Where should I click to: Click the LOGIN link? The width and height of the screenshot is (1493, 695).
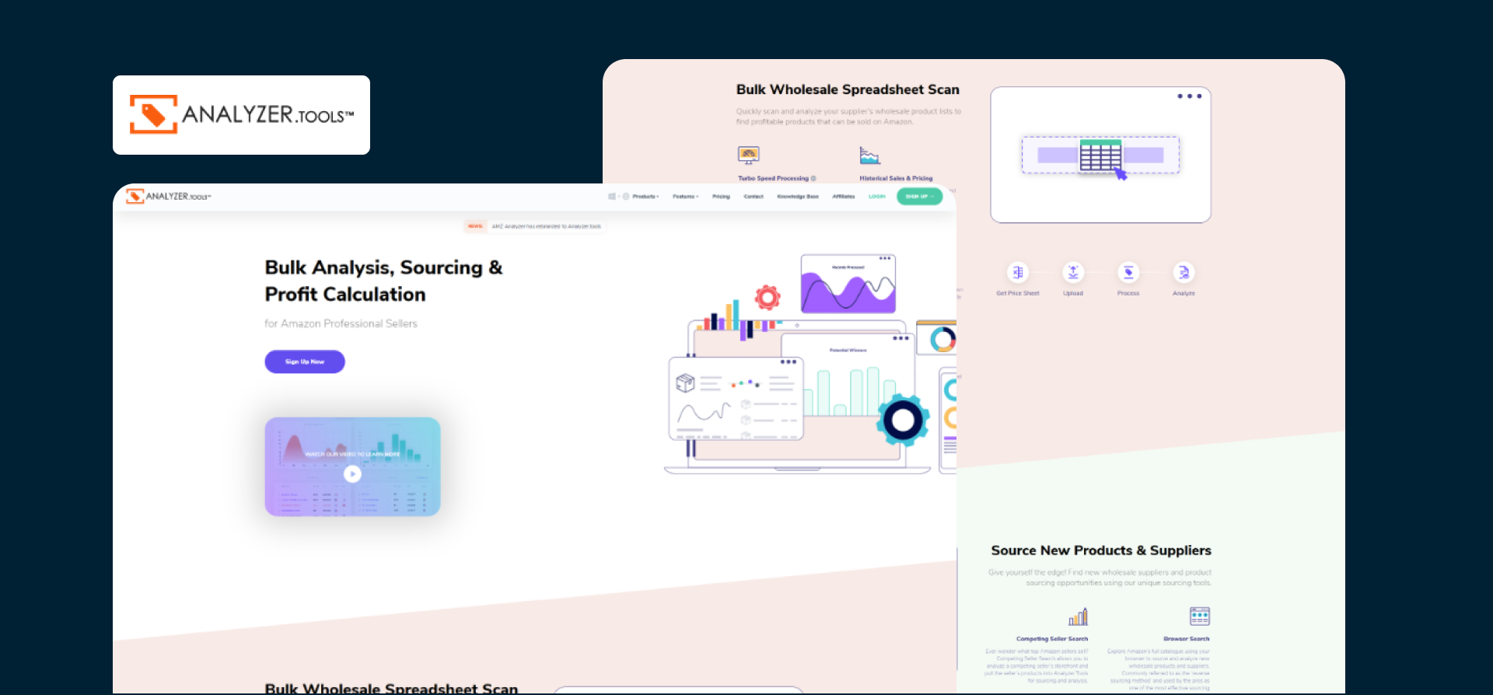coord(877,197)
